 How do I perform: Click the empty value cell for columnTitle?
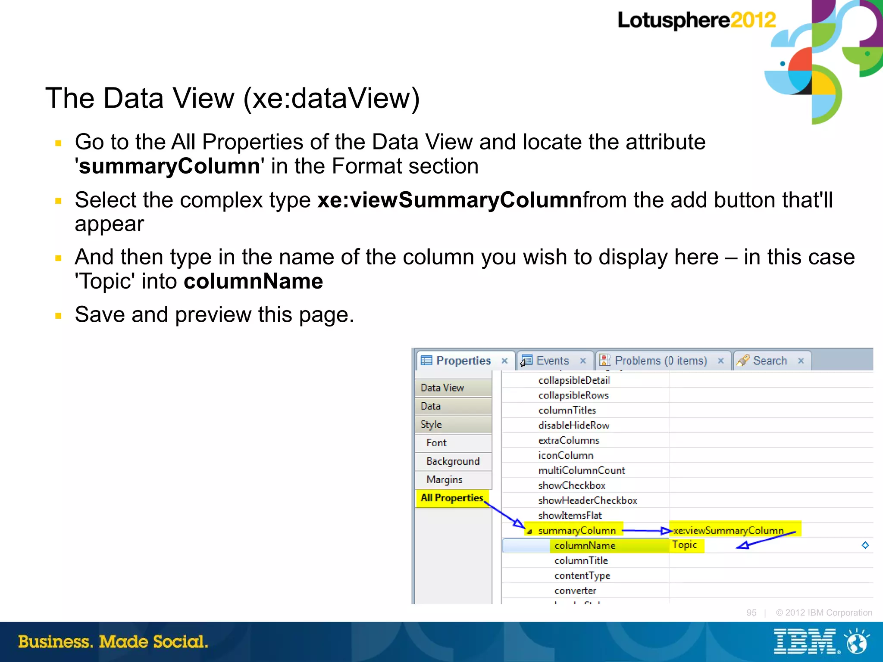point(771,561)
